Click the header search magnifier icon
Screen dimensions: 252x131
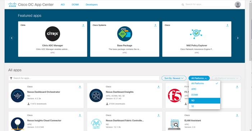[183, 5]
